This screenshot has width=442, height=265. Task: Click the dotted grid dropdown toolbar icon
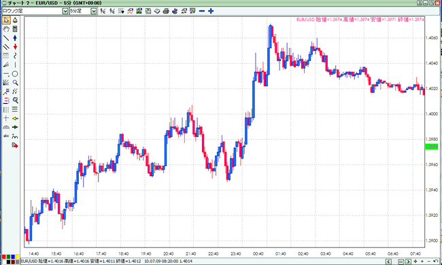point(121,11)
